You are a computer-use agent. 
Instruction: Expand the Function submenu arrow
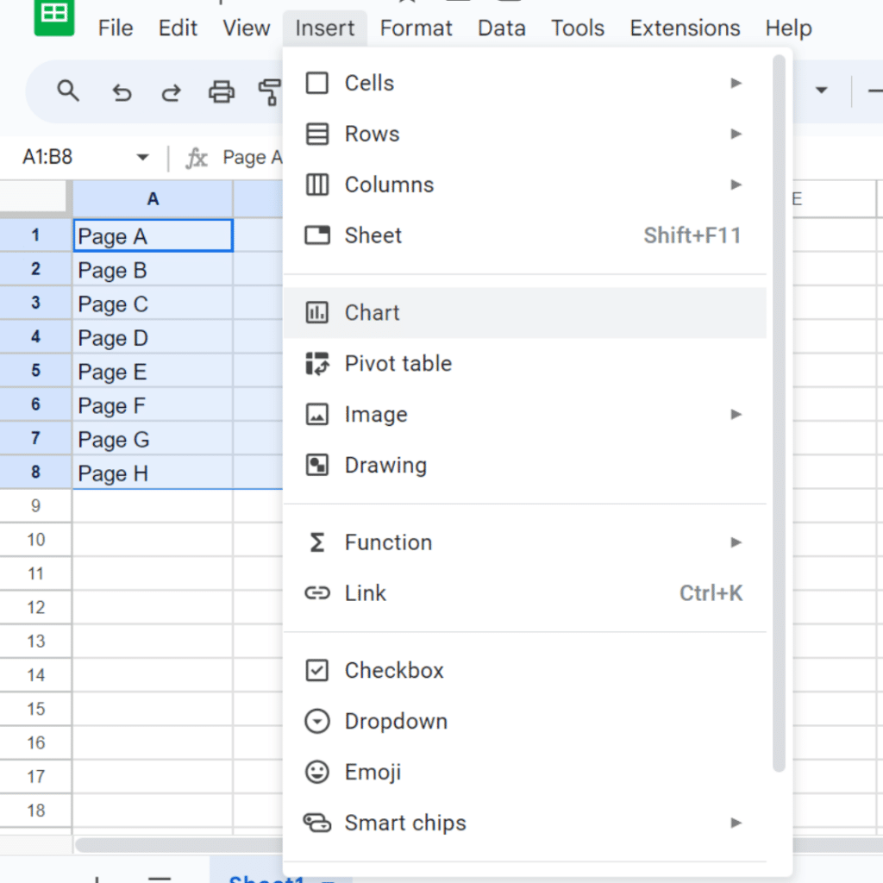[736, 542]
